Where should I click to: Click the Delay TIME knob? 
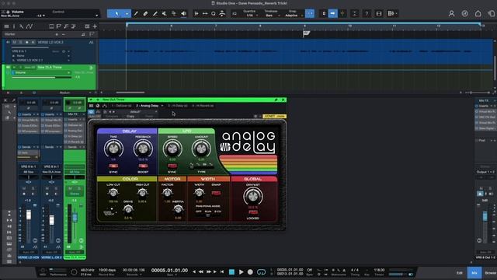point(113,149)
